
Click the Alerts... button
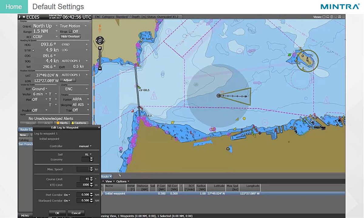tap(62, 123)
